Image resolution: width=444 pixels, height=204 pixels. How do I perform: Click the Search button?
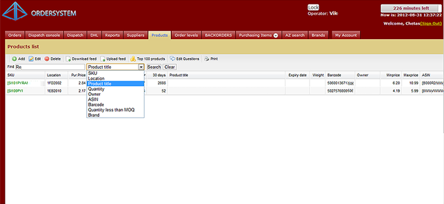[x=154, y=67]
